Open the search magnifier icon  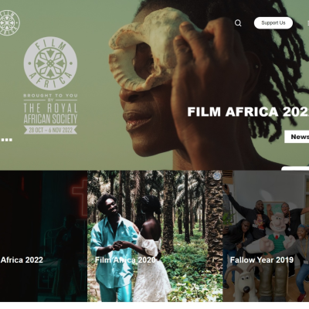click(238, 23)
